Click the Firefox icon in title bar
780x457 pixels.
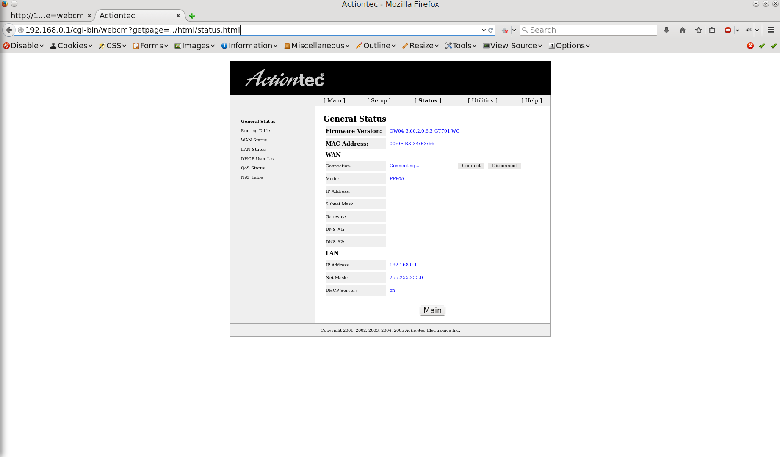(x=5, y=4)
